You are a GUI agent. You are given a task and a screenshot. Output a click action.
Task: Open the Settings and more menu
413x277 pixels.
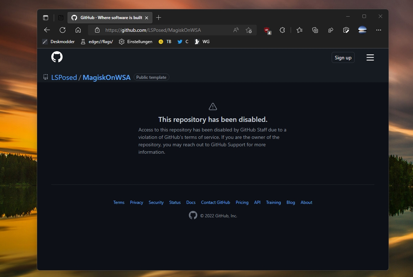[x=379, y=30]
